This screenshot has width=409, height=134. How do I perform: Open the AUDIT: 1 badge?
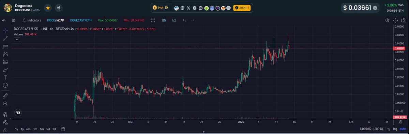coord(242,8)
